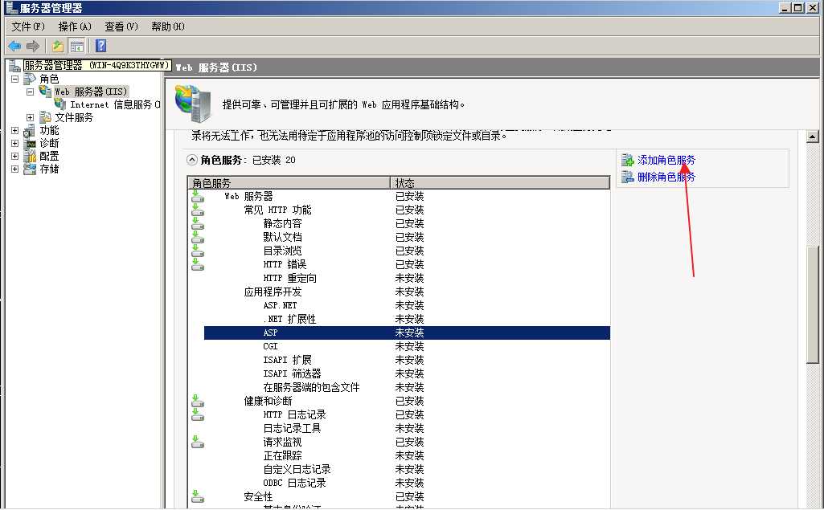Screen dimensions: 824x510
Task: Sort by the 角色服务 column header
Action: (289, 183)
